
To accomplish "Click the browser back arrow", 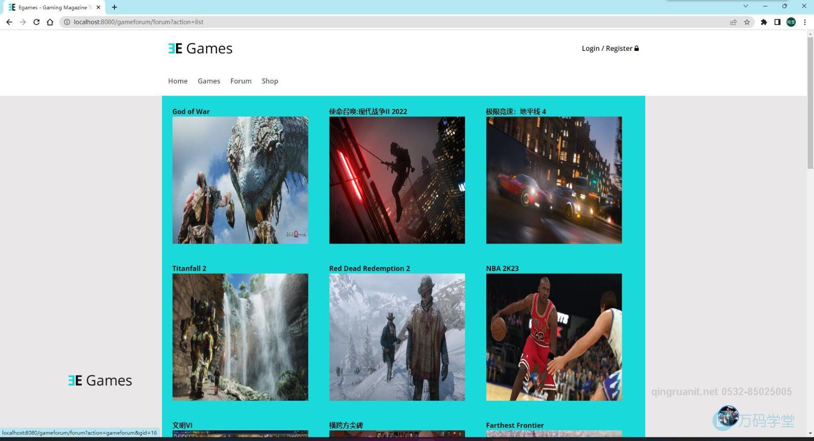I will (9, 22).
